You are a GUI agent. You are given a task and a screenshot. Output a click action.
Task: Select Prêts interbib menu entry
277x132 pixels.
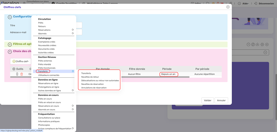pyautogui.click(x=44, y=64)
